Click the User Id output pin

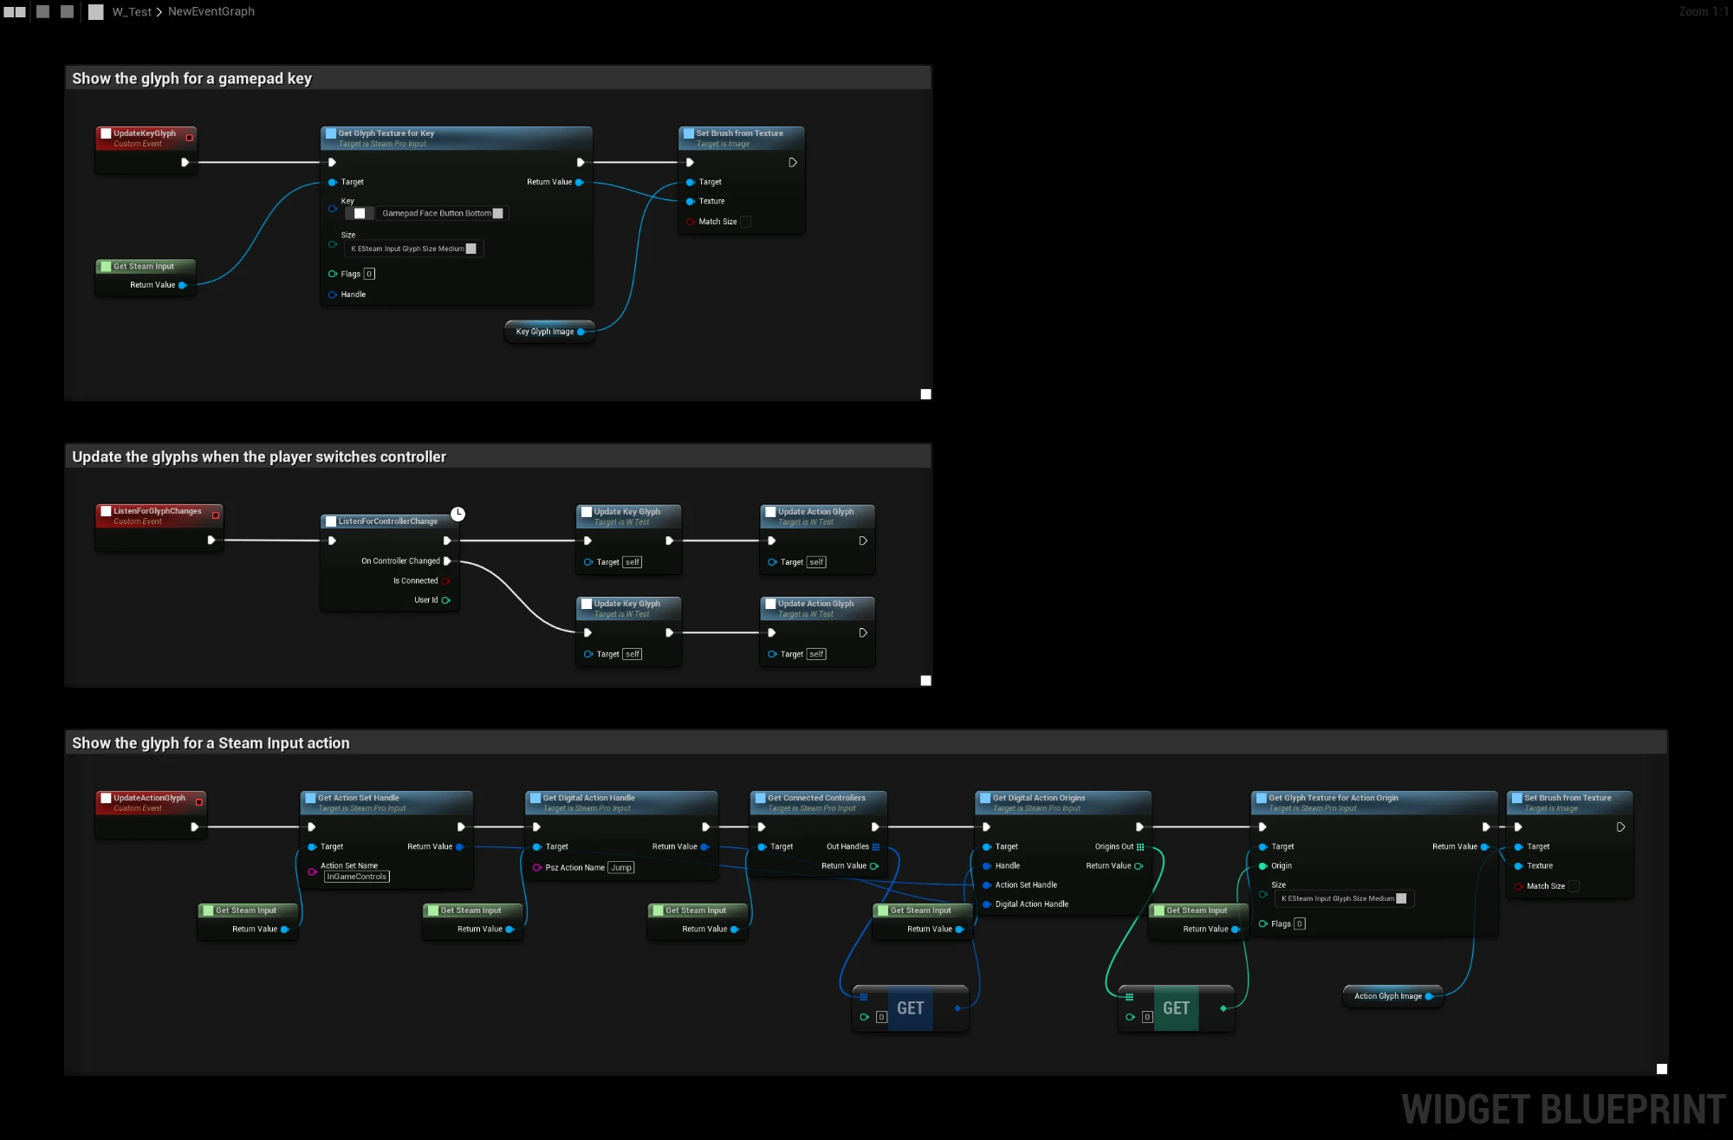[446, 600]
